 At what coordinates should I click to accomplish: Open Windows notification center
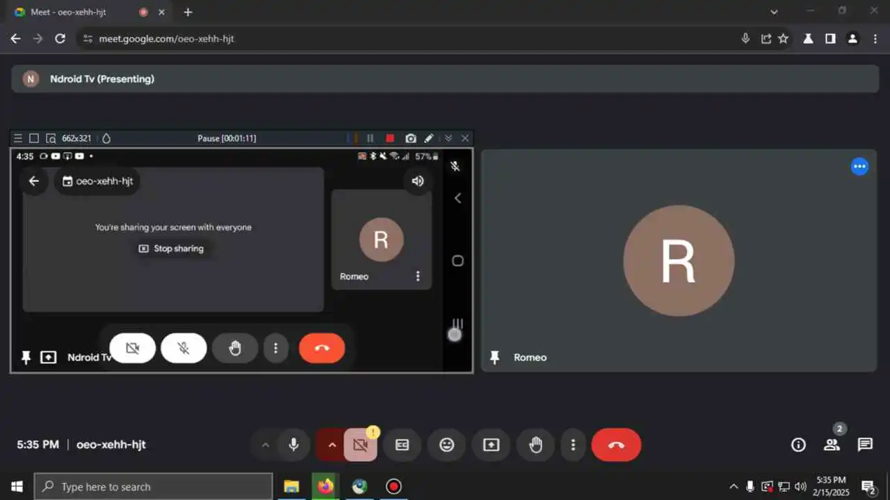[x=868, y=487]
